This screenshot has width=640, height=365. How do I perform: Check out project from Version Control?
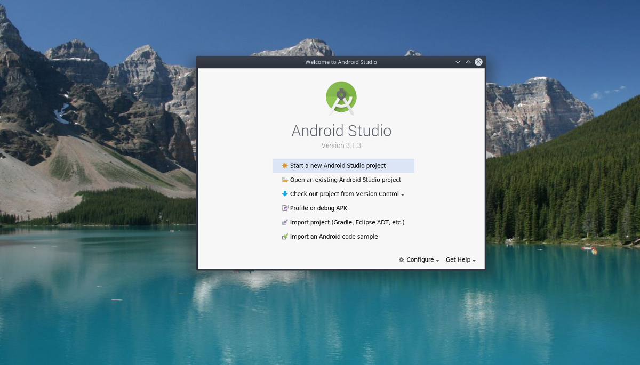343,194
